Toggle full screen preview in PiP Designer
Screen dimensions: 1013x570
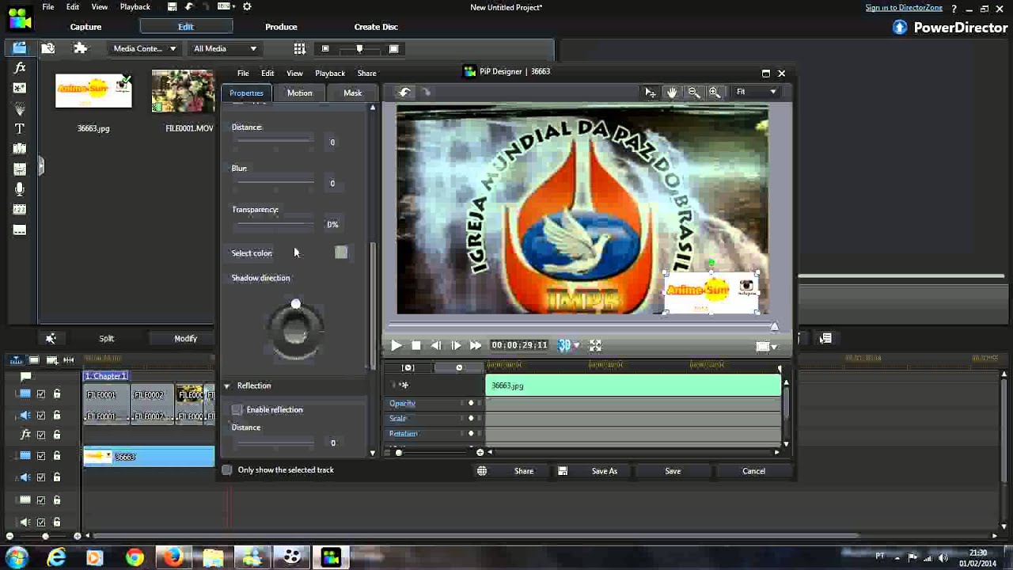point(595,345)
